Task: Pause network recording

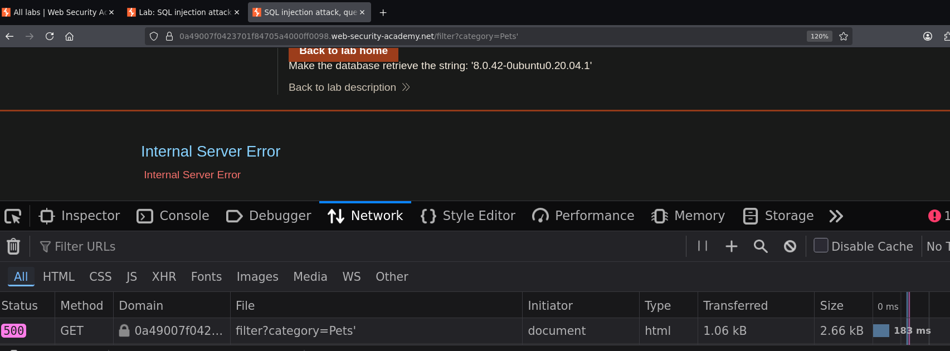Action: [703, 246]
